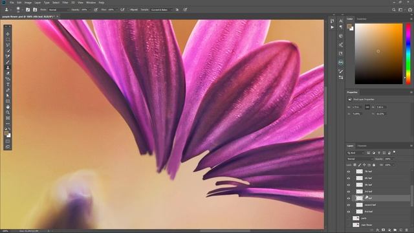Click the create new group folder button
414x233 pixels.
[395, 230]
